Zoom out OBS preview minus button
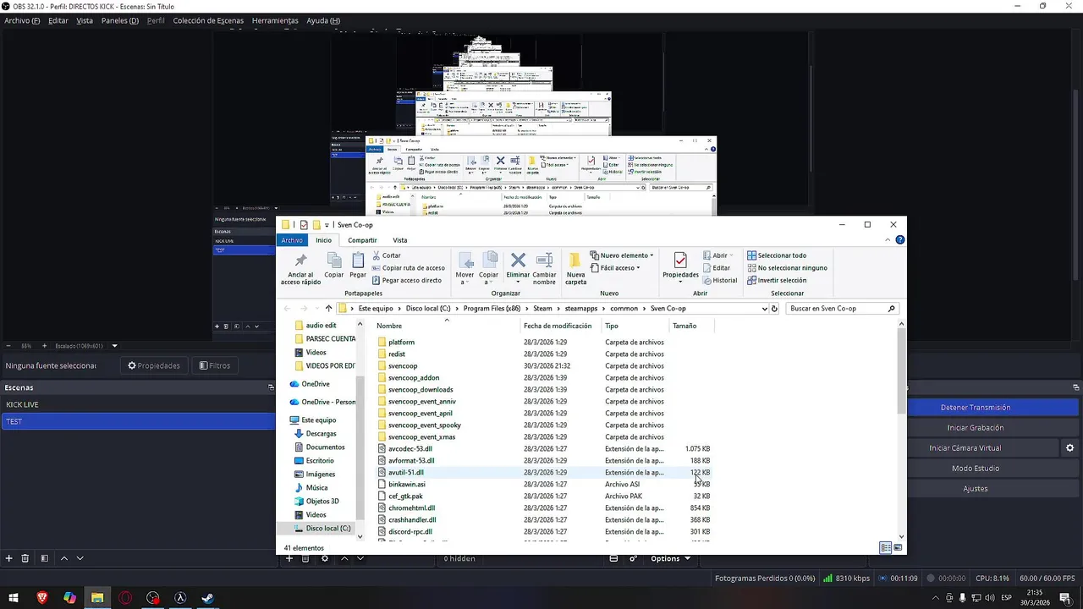Image resolution: width=1083 pixels, height=609 pixels. tap(8, 346)
